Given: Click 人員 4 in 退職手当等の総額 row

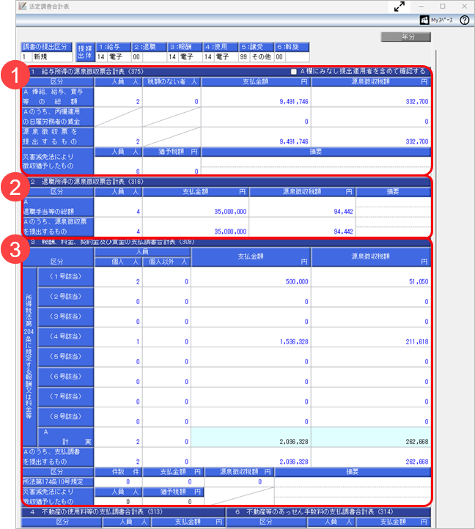Looking at the screenshot, I should tap(118, 207).
